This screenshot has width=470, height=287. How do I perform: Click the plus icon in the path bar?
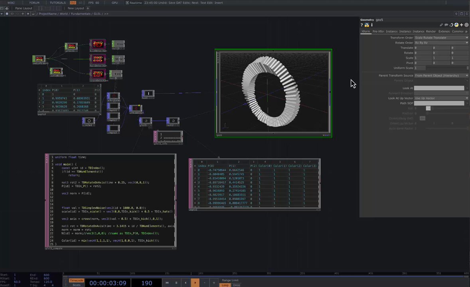tap(23, 14)
